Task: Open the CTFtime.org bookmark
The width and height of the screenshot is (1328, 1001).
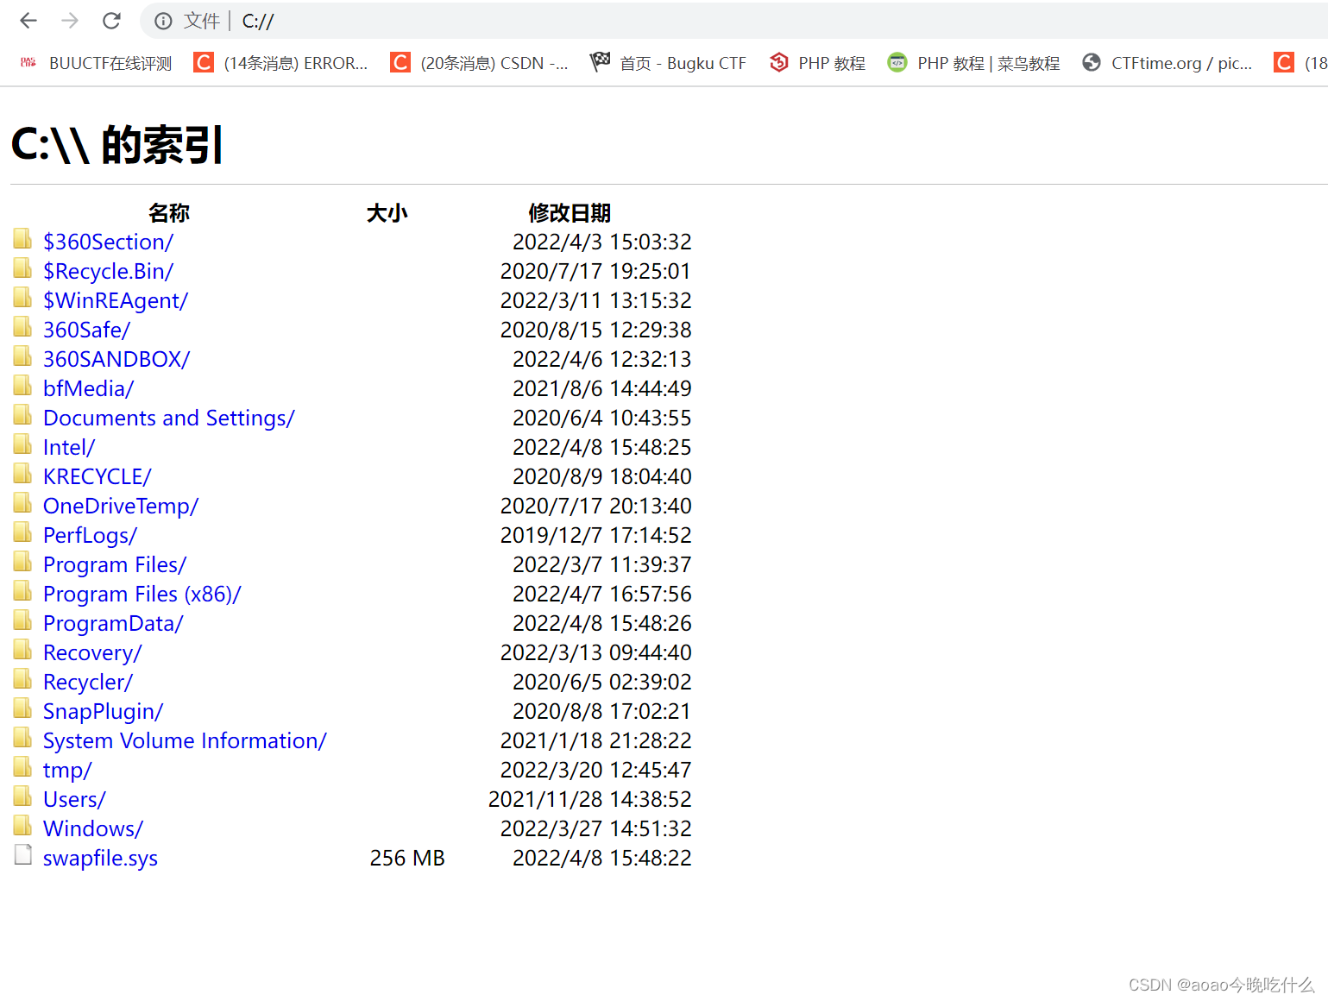Action: point(1167,63)
